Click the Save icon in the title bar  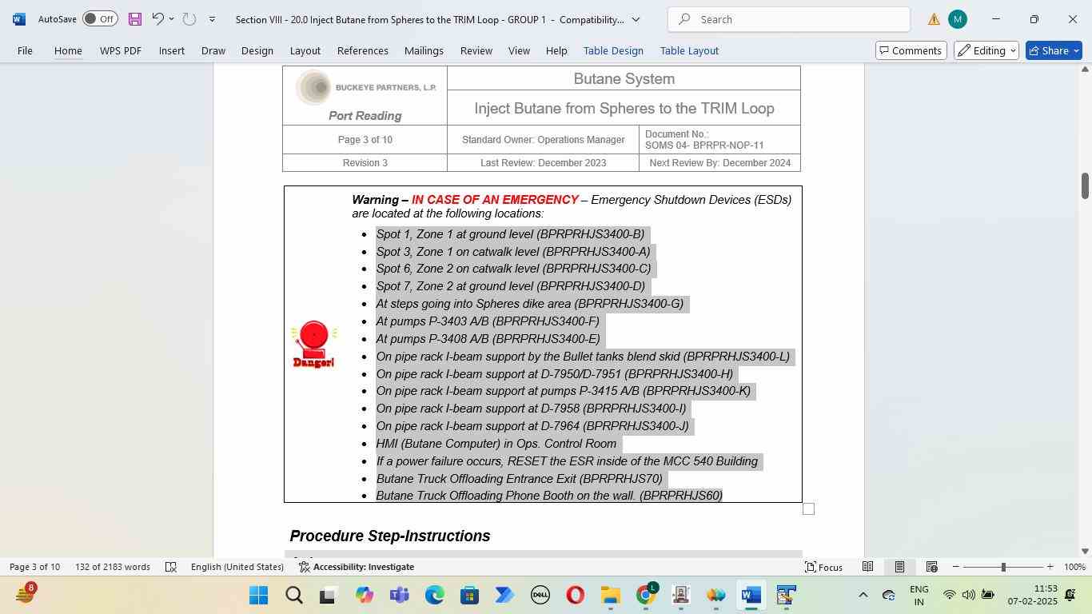pyautogui.click(x=134, y=19)
